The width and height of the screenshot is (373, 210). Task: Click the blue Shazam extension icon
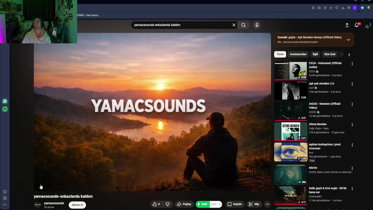pyautogui.click(x=363, y=8)
